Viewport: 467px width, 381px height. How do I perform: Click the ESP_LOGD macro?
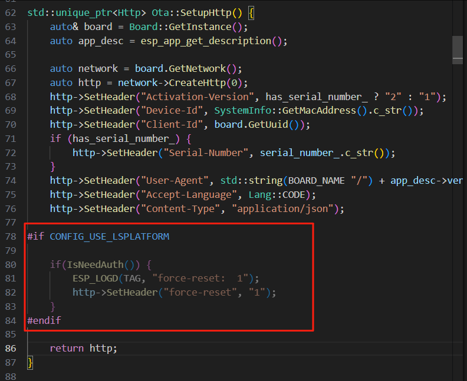coord(96,279)
